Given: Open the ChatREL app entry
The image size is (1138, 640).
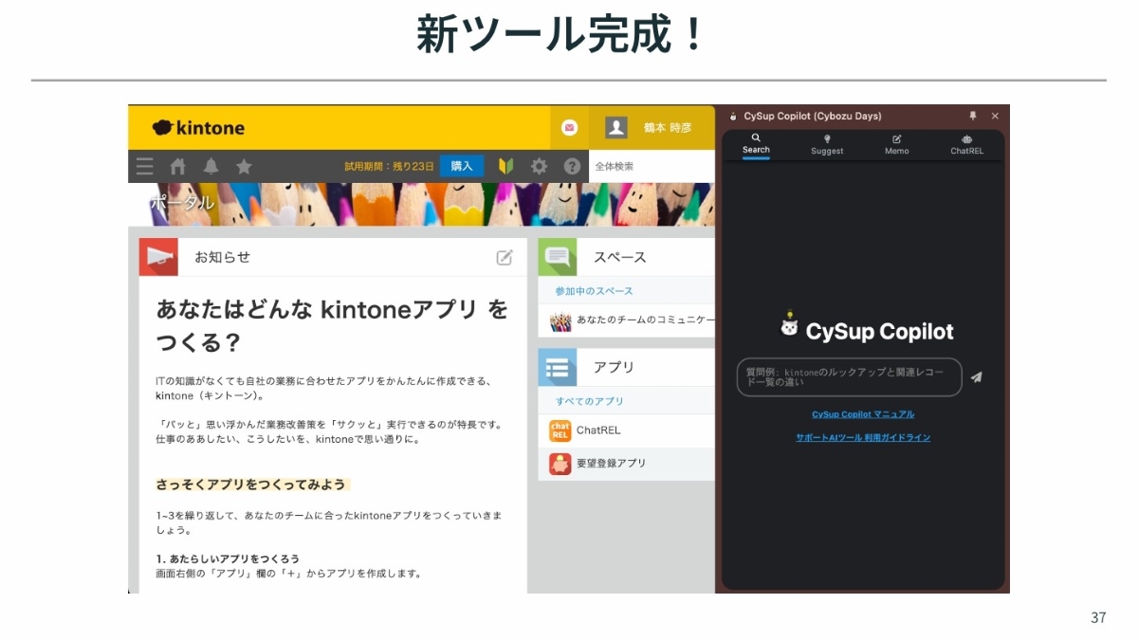Looking at the screenshot, I should click(598, 430).
